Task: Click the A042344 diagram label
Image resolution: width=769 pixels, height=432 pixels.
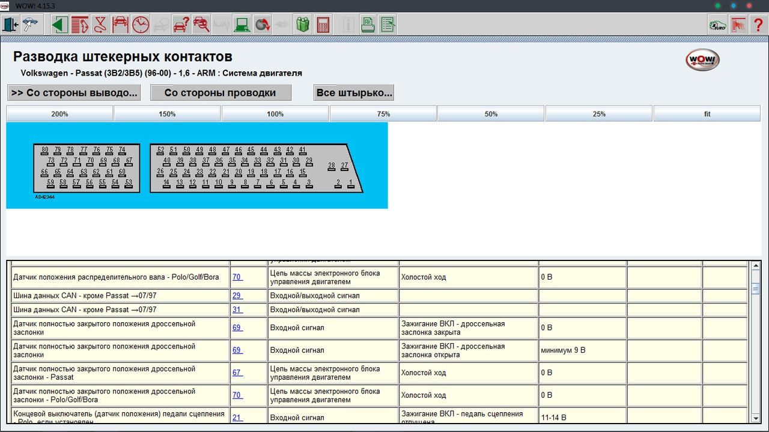Action: click(x=44, y=197)
